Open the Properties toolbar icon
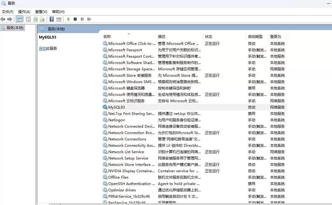This screenshot has height=205, width=332. (x=28, y=19)
